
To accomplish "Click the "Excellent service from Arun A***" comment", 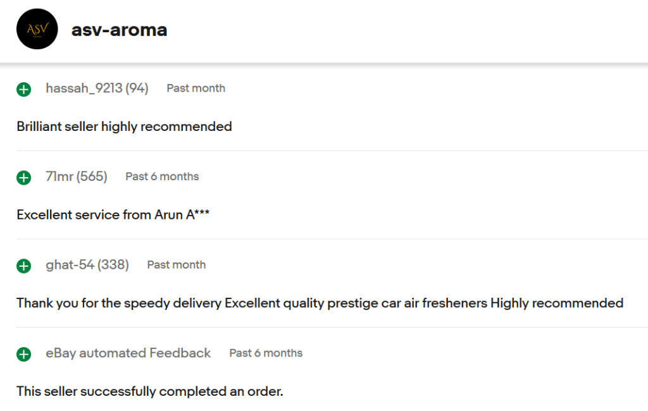I will [x=113, y=215].
